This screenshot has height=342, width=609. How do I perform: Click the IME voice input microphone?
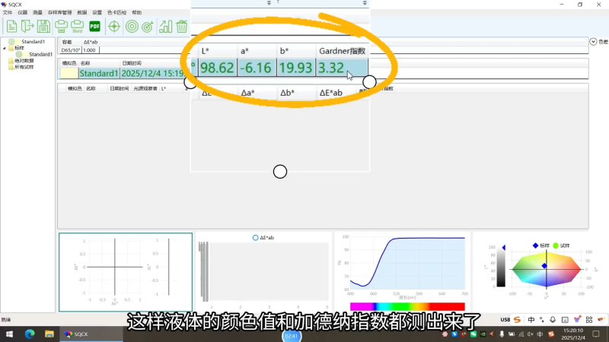click(x=553, y=319)
